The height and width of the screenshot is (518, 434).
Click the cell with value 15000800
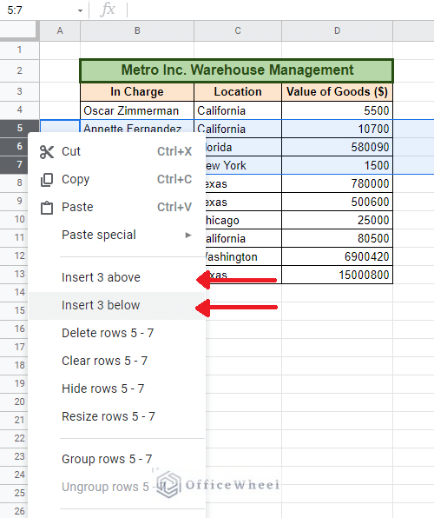pos(337,275)
